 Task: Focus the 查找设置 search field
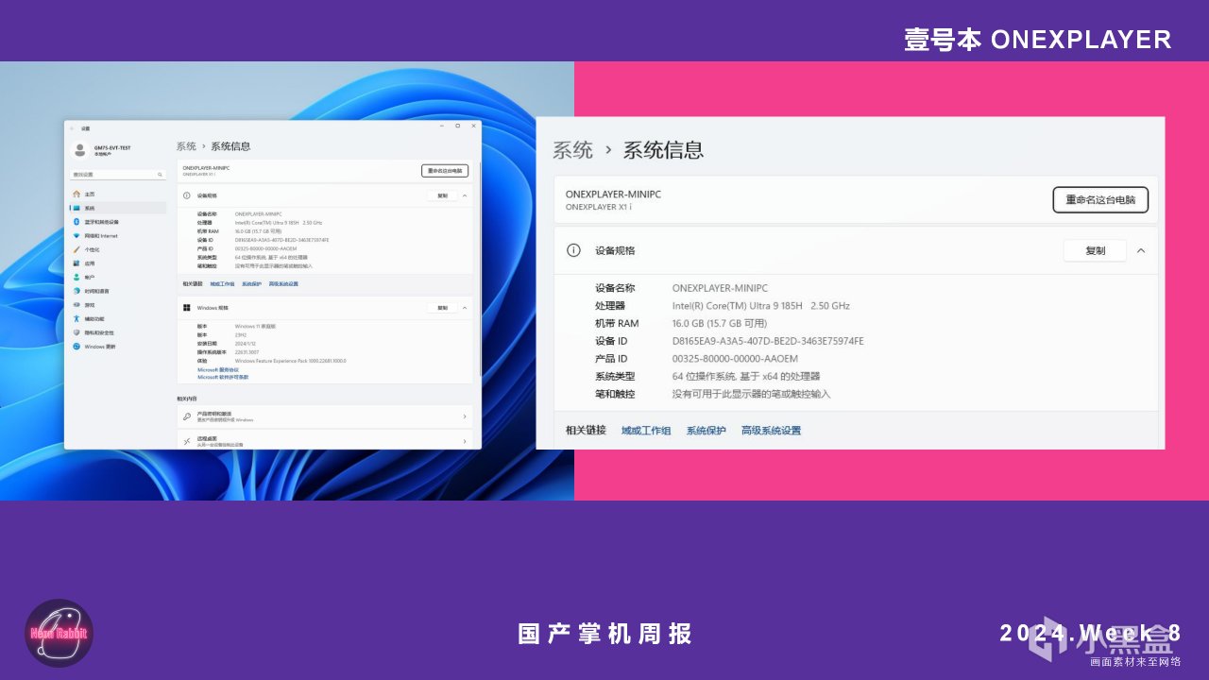click(x=117, y=175)
